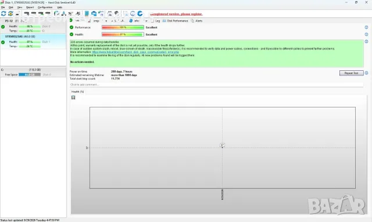Open the hdsentinel.com communication error link
This screenshot has height=222, width=372.
pos(135,52)
